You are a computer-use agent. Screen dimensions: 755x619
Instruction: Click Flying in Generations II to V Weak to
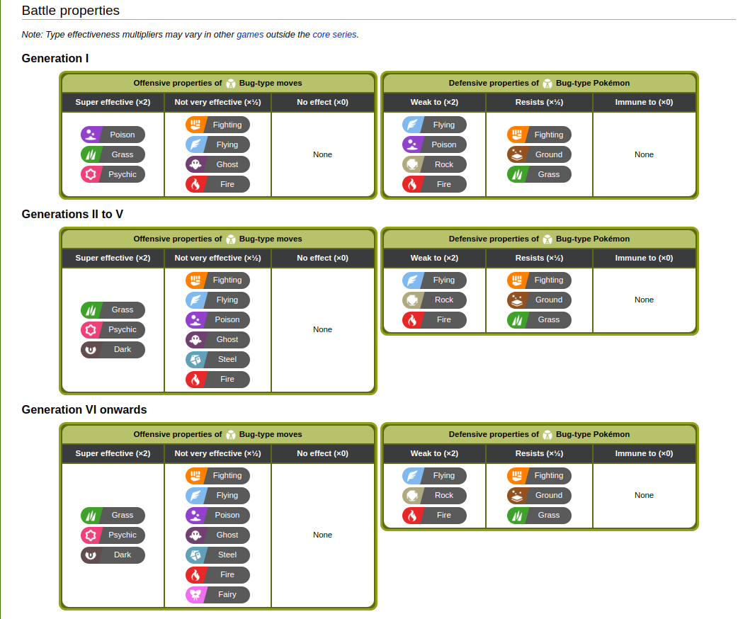click(434, 280)
